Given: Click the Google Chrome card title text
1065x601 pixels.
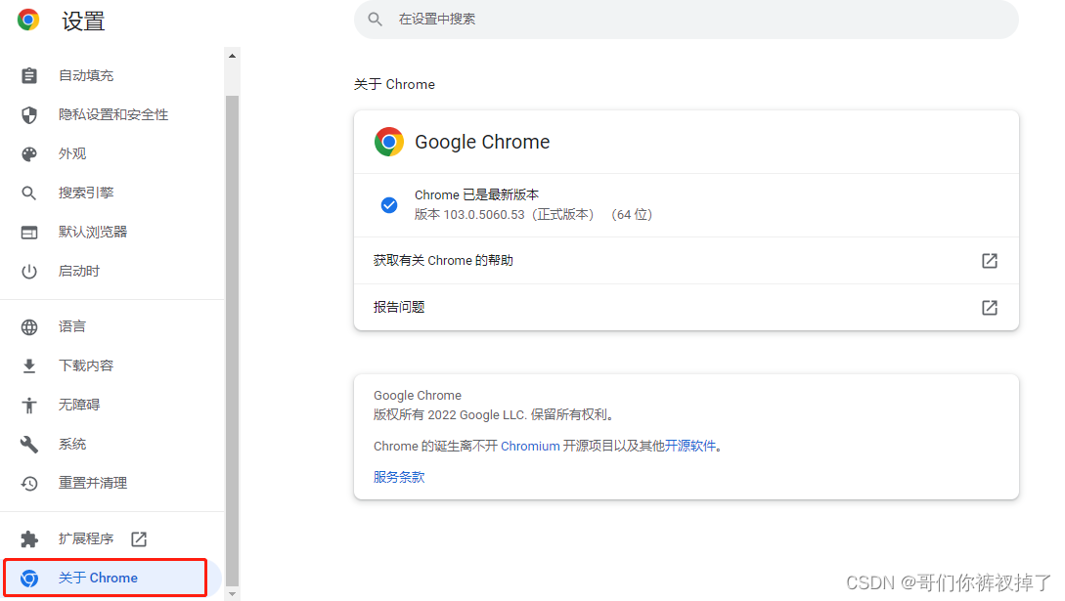Looking at the screenshot, I should point(482,142).
